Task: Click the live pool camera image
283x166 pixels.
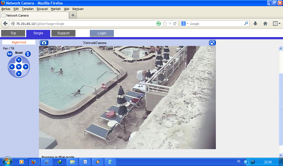Action: 127,98
